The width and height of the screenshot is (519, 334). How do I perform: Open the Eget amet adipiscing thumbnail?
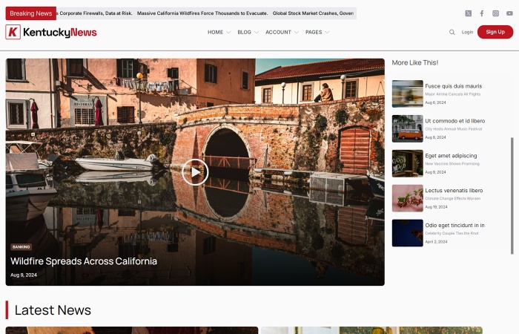[408, 163]
